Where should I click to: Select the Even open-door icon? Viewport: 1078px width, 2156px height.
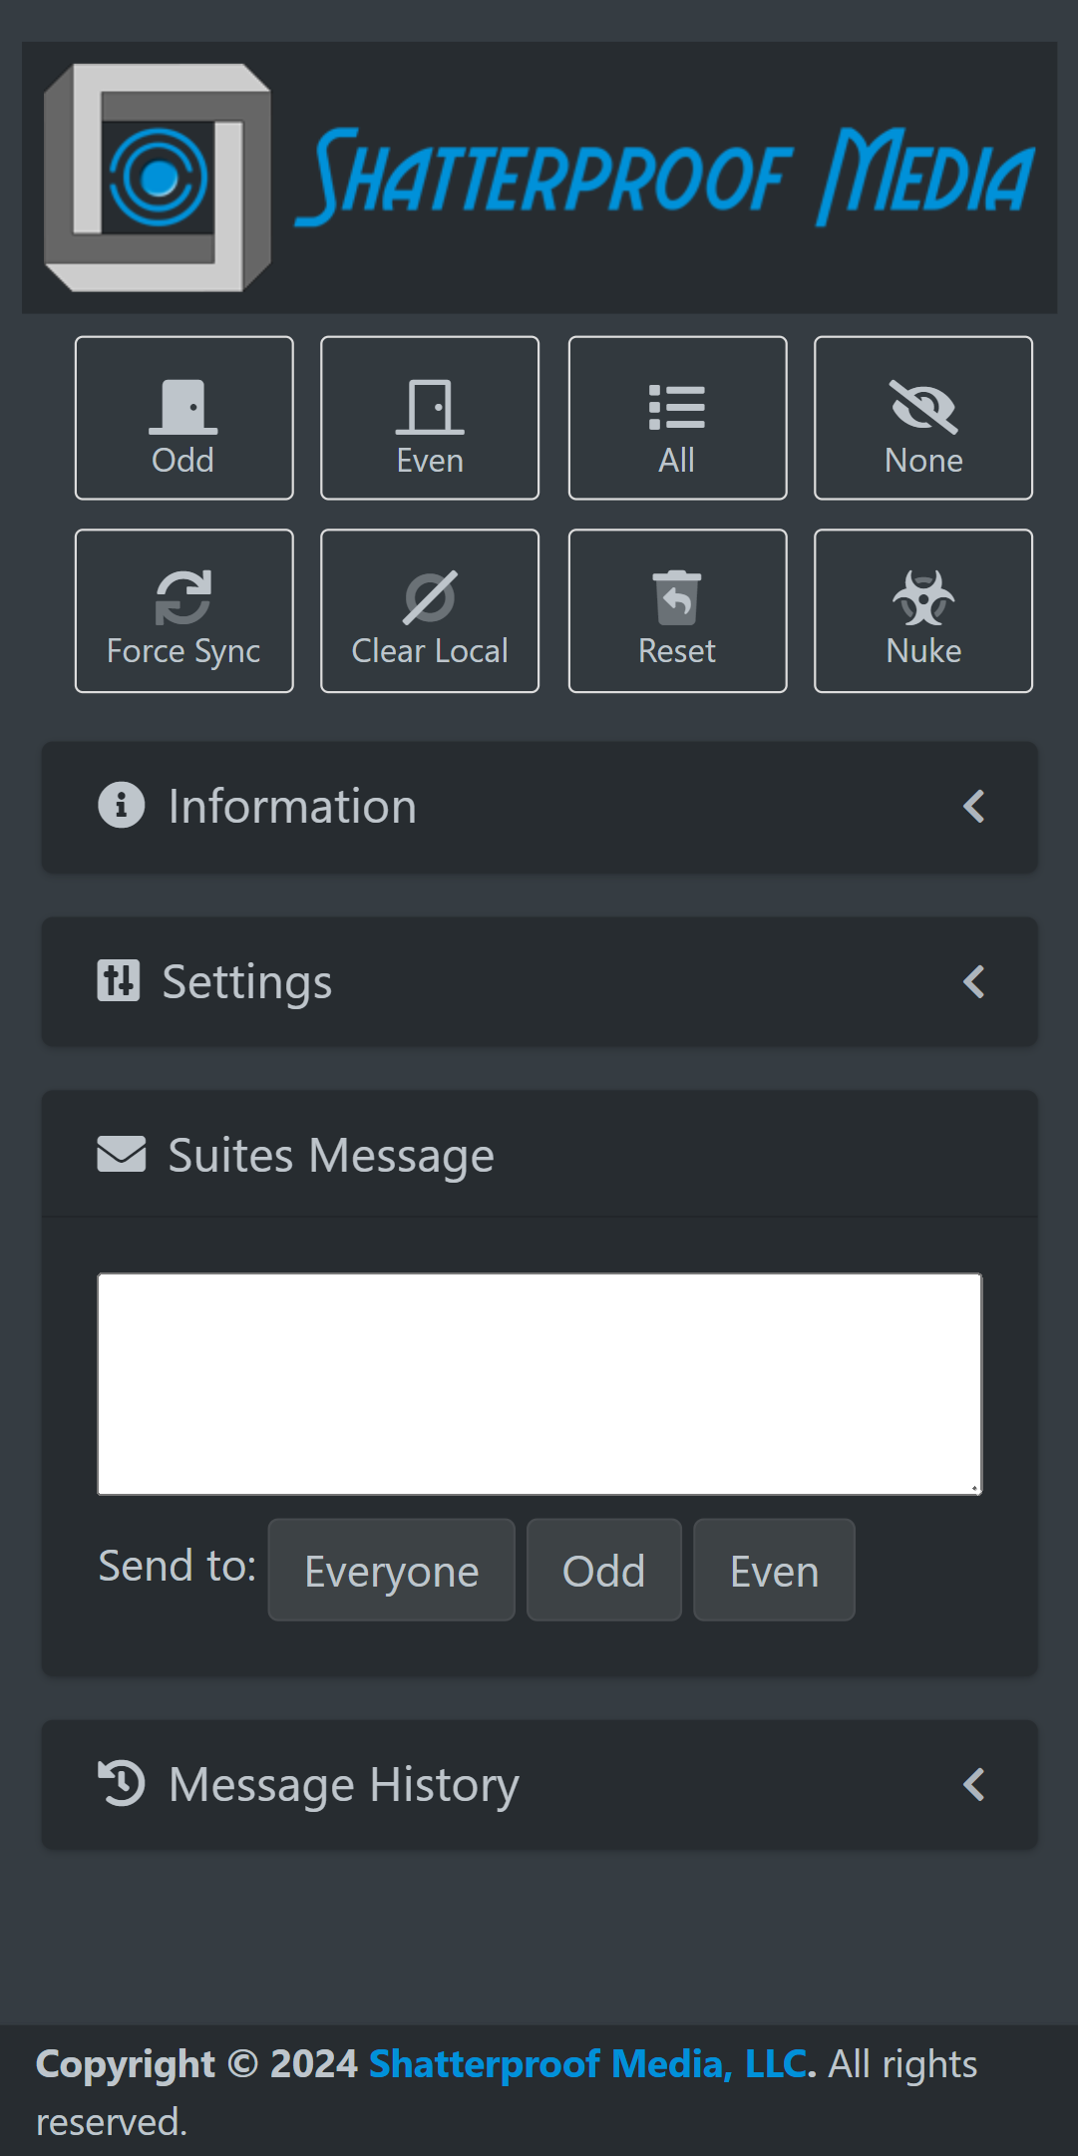(x=430, y=418)
